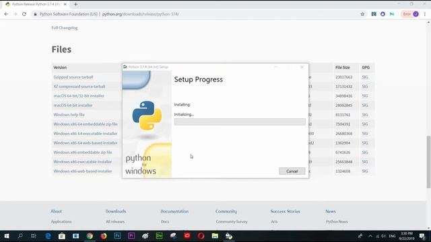Click the setup progress bar
Image resolution: width=431 pixels, height=242 pixels.
[240, 122]
